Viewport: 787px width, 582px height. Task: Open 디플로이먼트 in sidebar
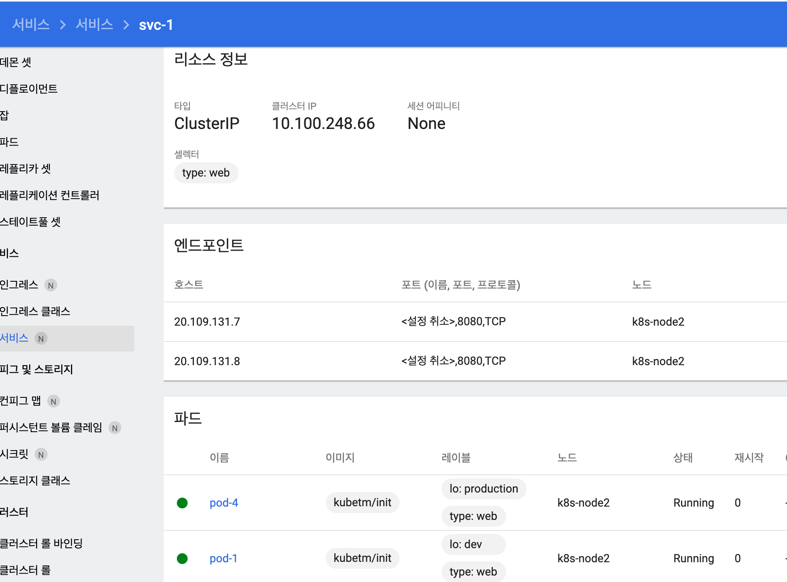click(29, 89)
